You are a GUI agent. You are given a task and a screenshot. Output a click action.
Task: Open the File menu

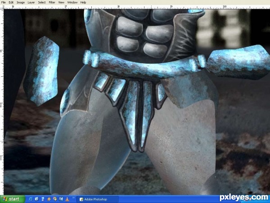[x=3, y=2]
